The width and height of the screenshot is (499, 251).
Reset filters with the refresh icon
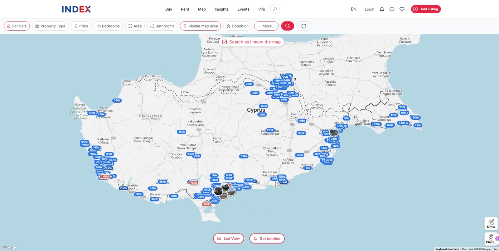point(304,26)
